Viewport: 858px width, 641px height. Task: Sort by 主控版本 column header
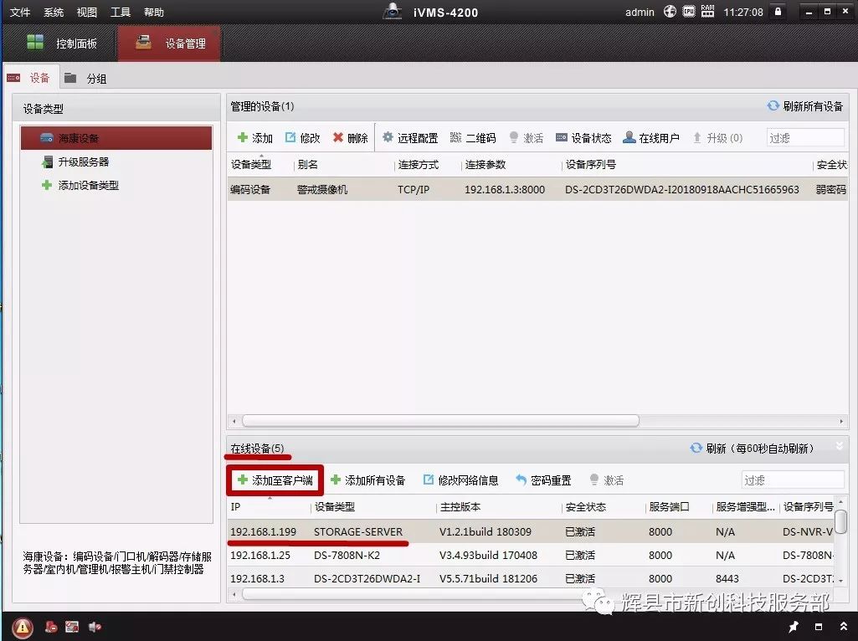click(460, 507)
